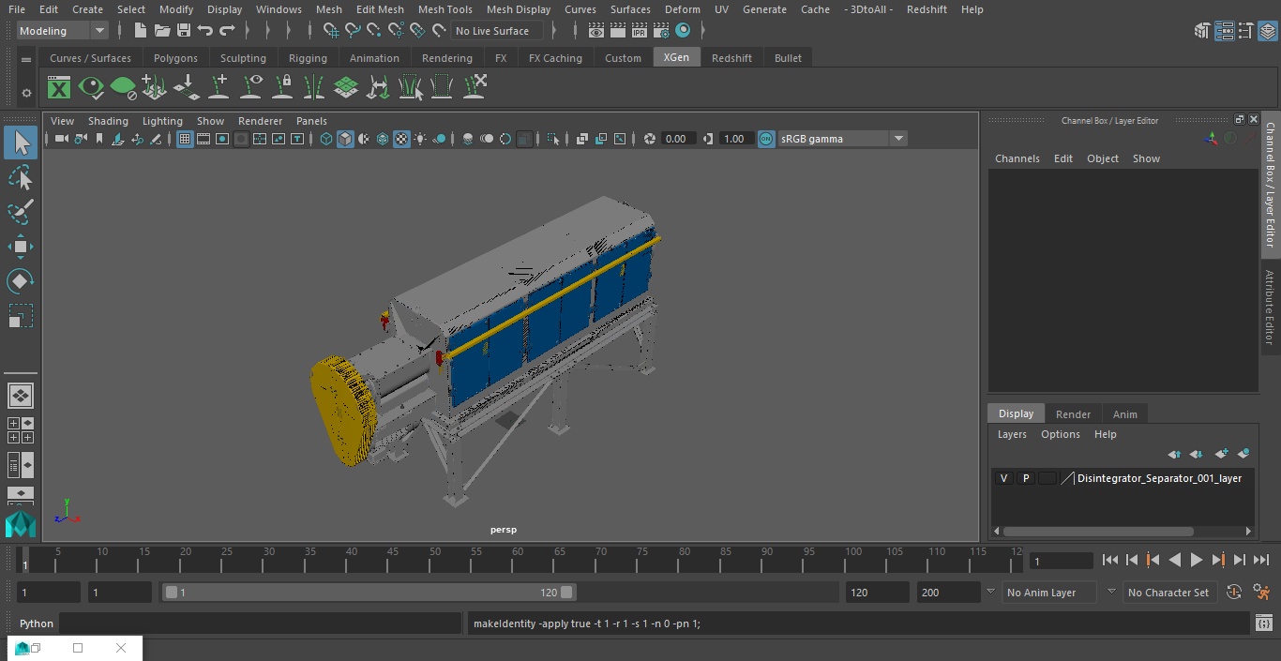Open layer editor Options menu
The height and width of the screenshot is (661, 1281).
1060,434
